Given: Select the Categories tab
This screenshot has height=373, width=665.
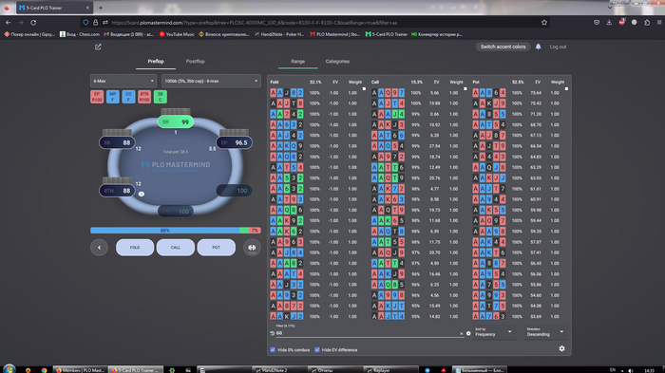Looking at the screenshot, I should click(x=337, y=62).
